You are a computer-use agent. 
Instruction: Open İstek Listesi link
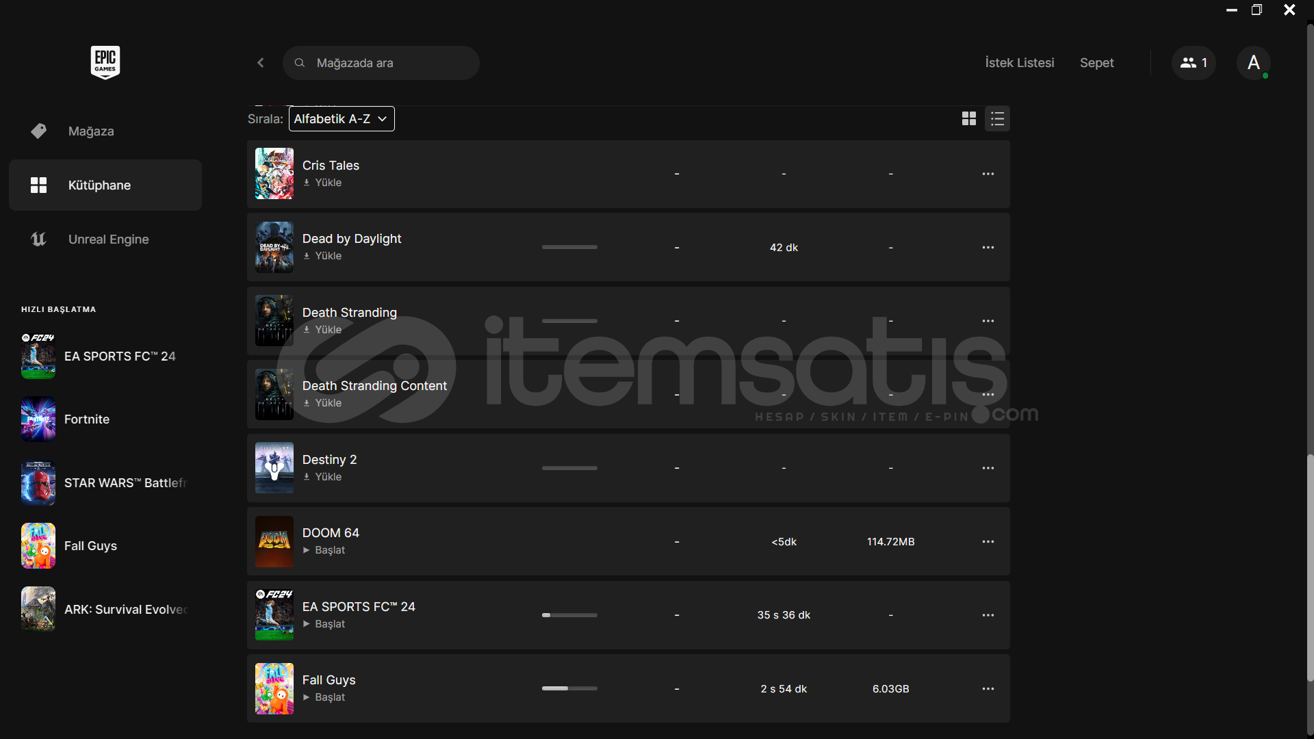point(1020,63)
